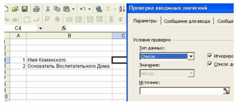The height and width of the screenshot is (105, 237).
Task: Toggle the Игнорировать checkbox
Action: pyautogui.click(x=210, y=56)
